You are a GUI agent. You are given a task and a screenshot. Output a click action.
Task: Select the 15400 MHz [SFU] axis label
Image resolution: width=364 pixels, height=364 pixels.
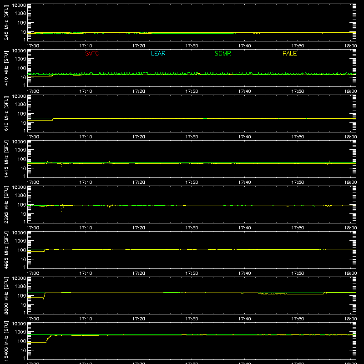pyautogui.click(x=6, y=341)
